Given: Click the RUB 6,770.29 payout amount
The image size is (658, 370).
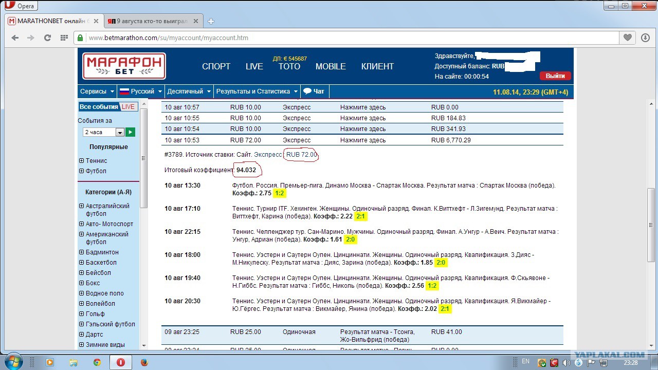Looking at the screenshot, I should (451, 140).
